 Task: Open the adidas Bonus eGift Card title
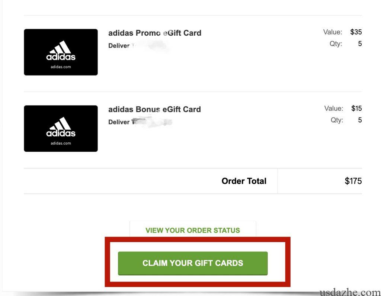point(154,109)
